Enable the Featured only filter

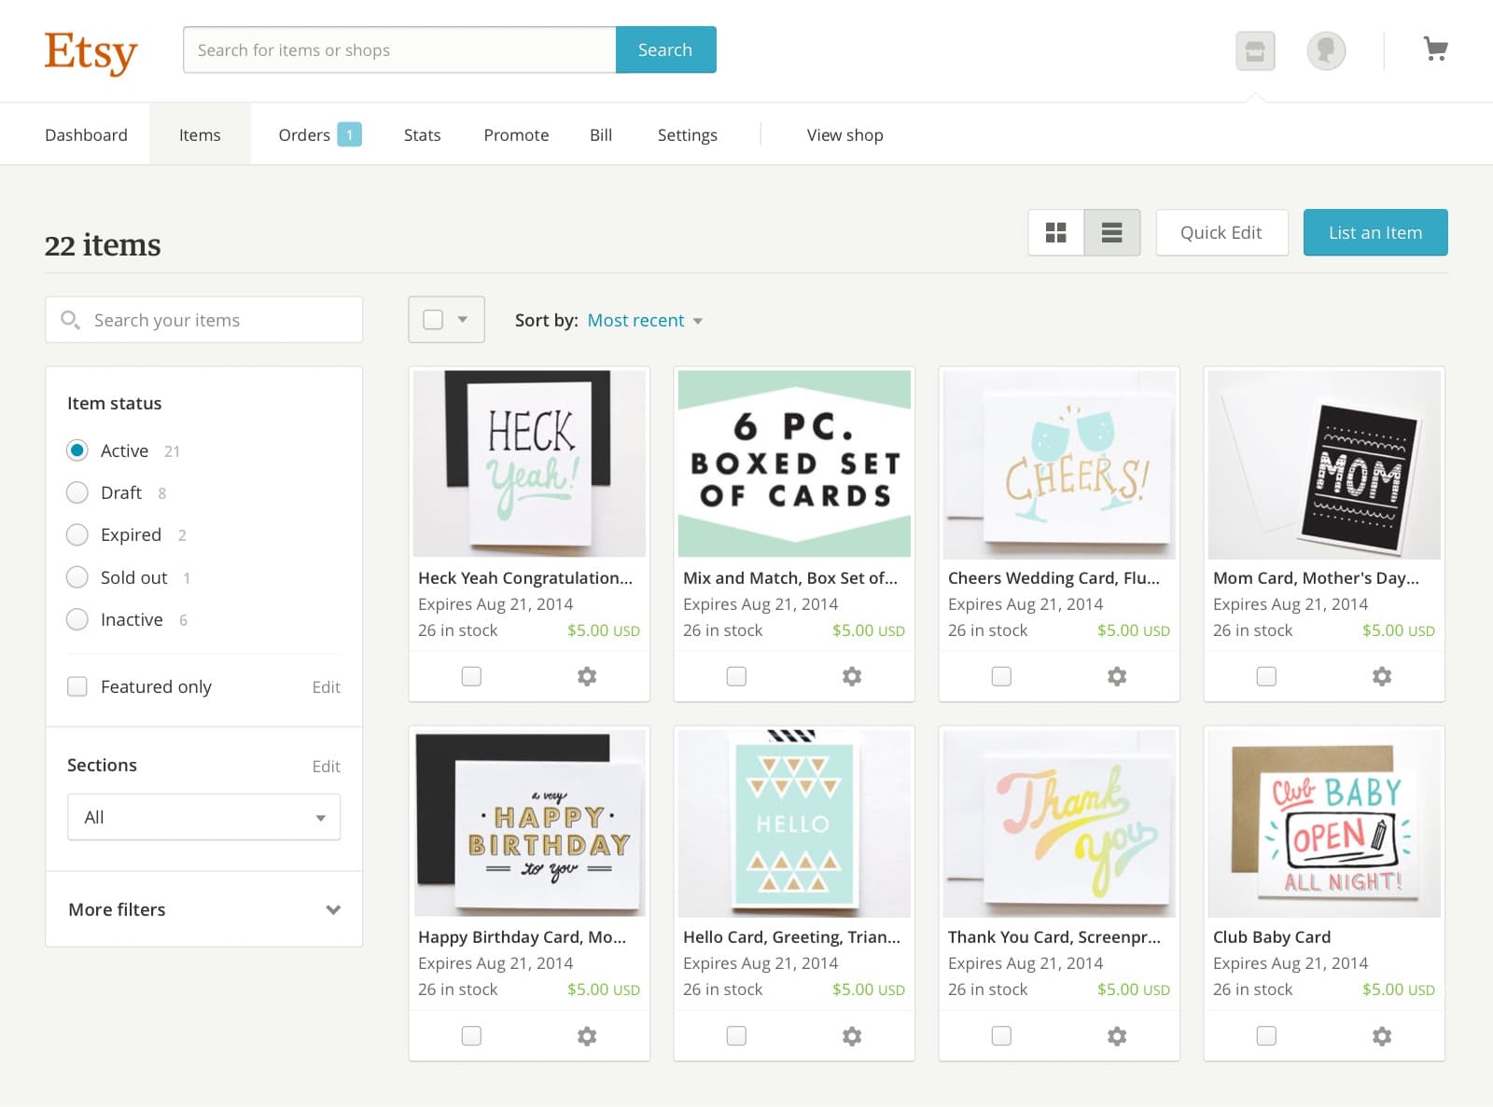(77, 686)
